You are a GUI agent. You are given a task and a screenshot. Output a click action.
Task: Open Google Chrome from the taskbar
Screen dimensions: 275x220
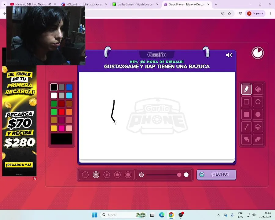[171, 215]
